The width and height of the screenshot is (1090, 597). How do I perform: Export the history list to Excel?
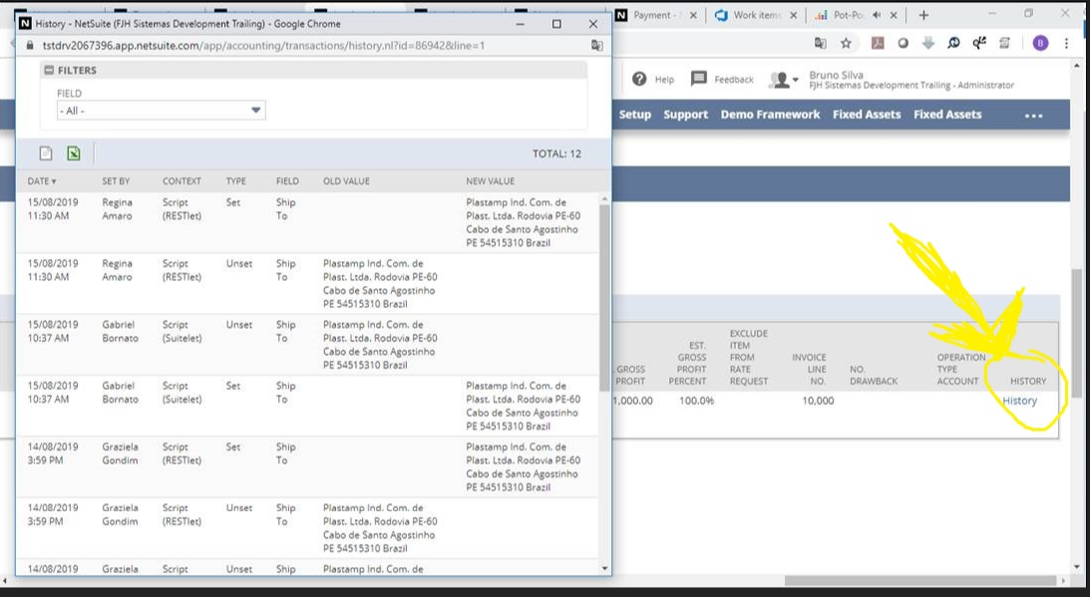click(72, 152)
